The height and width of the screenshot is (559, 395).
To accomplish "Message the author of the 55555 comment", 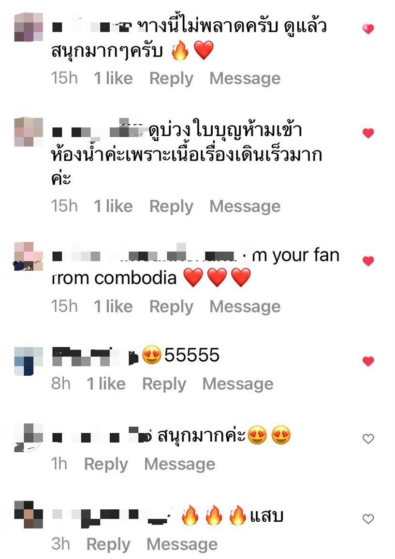I will [238, 384].
